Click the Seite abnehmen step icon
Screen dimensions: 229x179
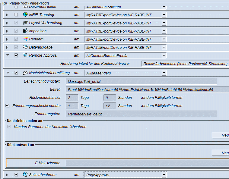click(25, 174)
